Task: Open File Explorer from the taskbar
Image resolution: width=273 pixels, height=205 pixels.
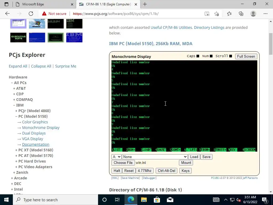Action: [x=144, y=200]
